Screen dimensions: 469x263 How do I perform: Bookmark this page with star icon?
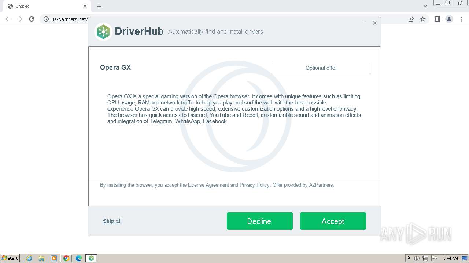[423, 19]
